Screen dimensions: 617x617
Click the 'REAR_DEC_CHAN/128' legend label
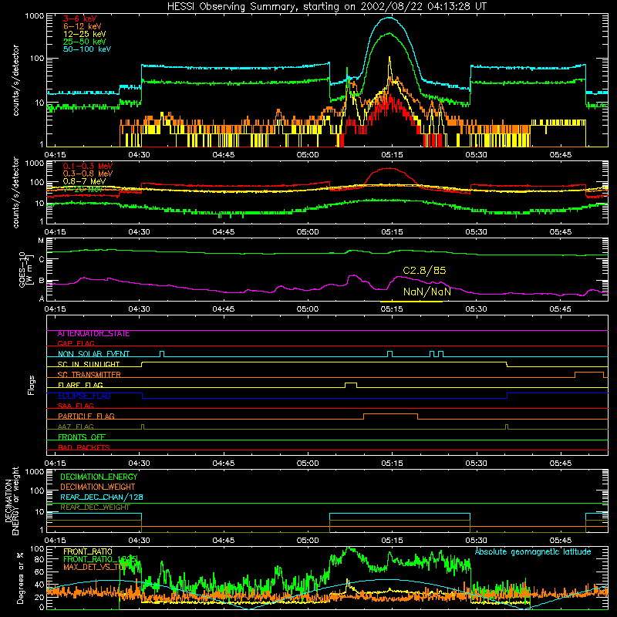tap(102, 497)
